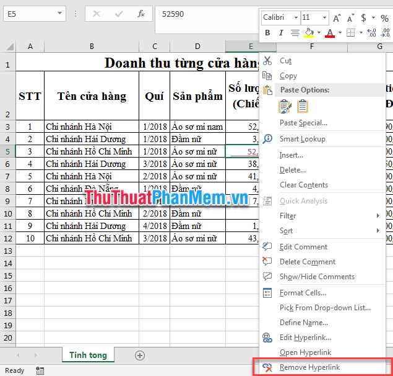Select column D header
This screenshot has height=376, width=393.
(198, 47)
